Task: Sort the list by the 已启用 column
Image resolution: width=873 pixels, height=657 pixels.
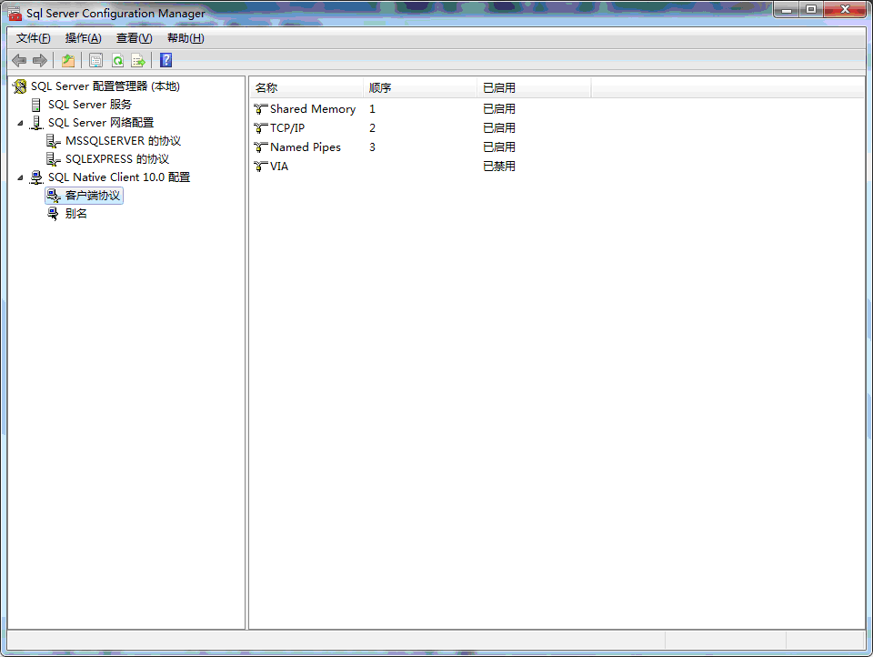Action: tap(499, 87)
